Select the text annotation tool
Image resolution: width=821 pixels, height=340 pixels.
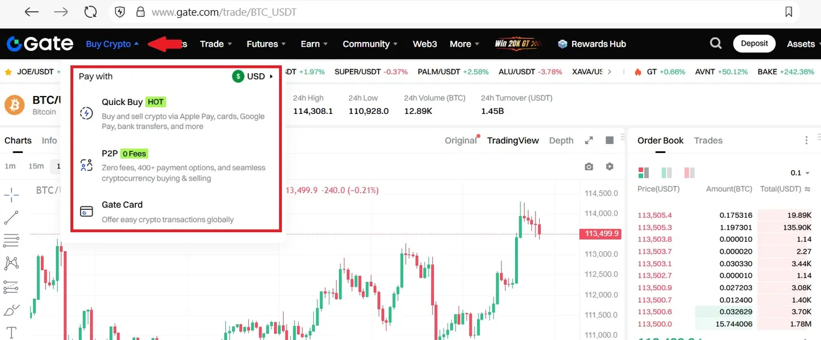tap(11, 332)
